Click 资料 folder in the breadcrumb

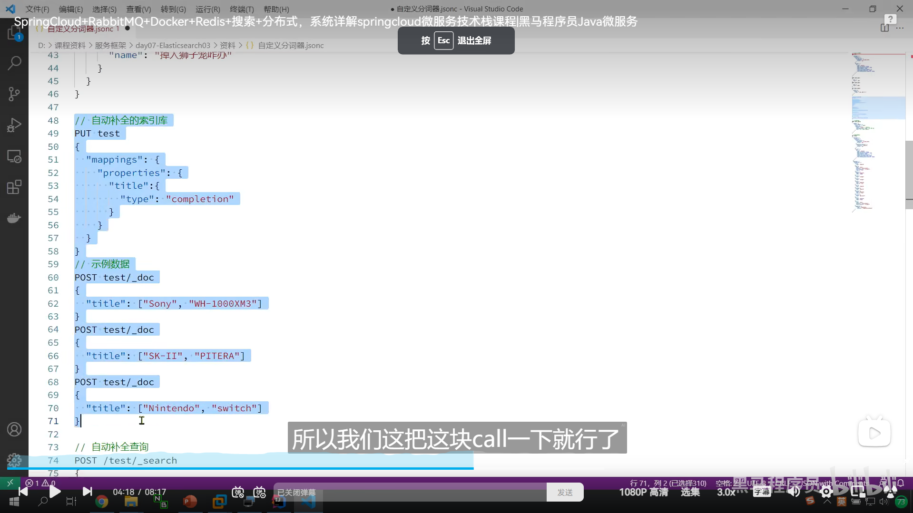227,45
